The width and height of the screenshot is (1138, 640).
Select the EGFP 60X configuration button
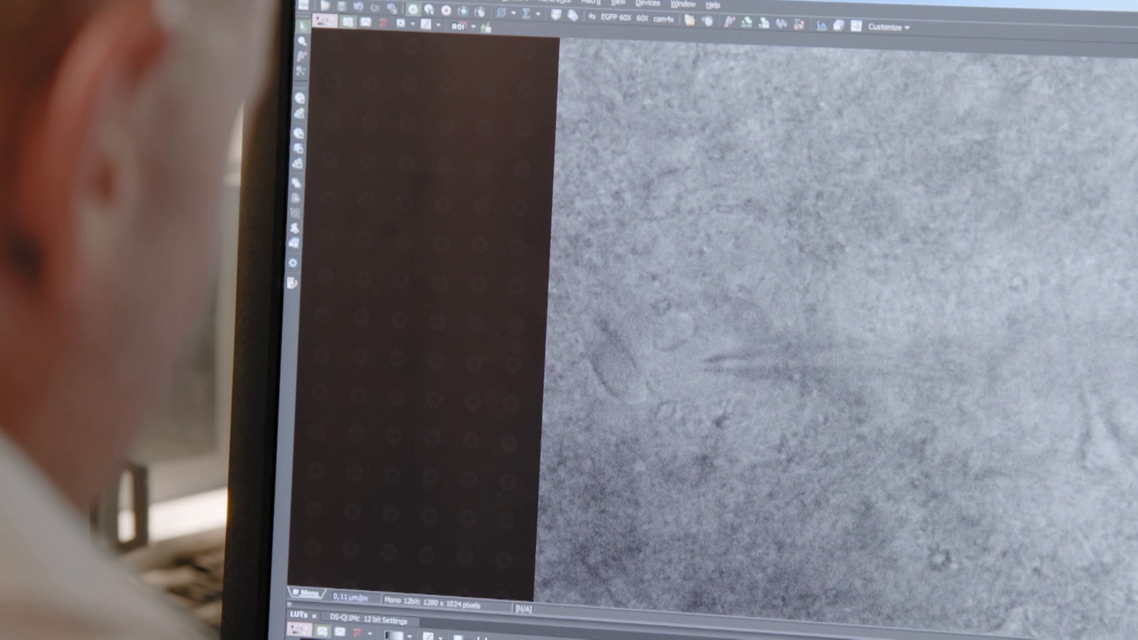pyautogui.click(x=616, y=18)
